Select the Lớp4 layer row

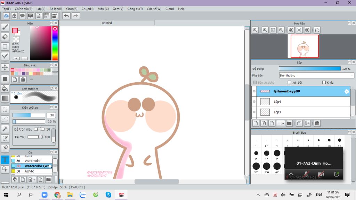pos(303,102)
